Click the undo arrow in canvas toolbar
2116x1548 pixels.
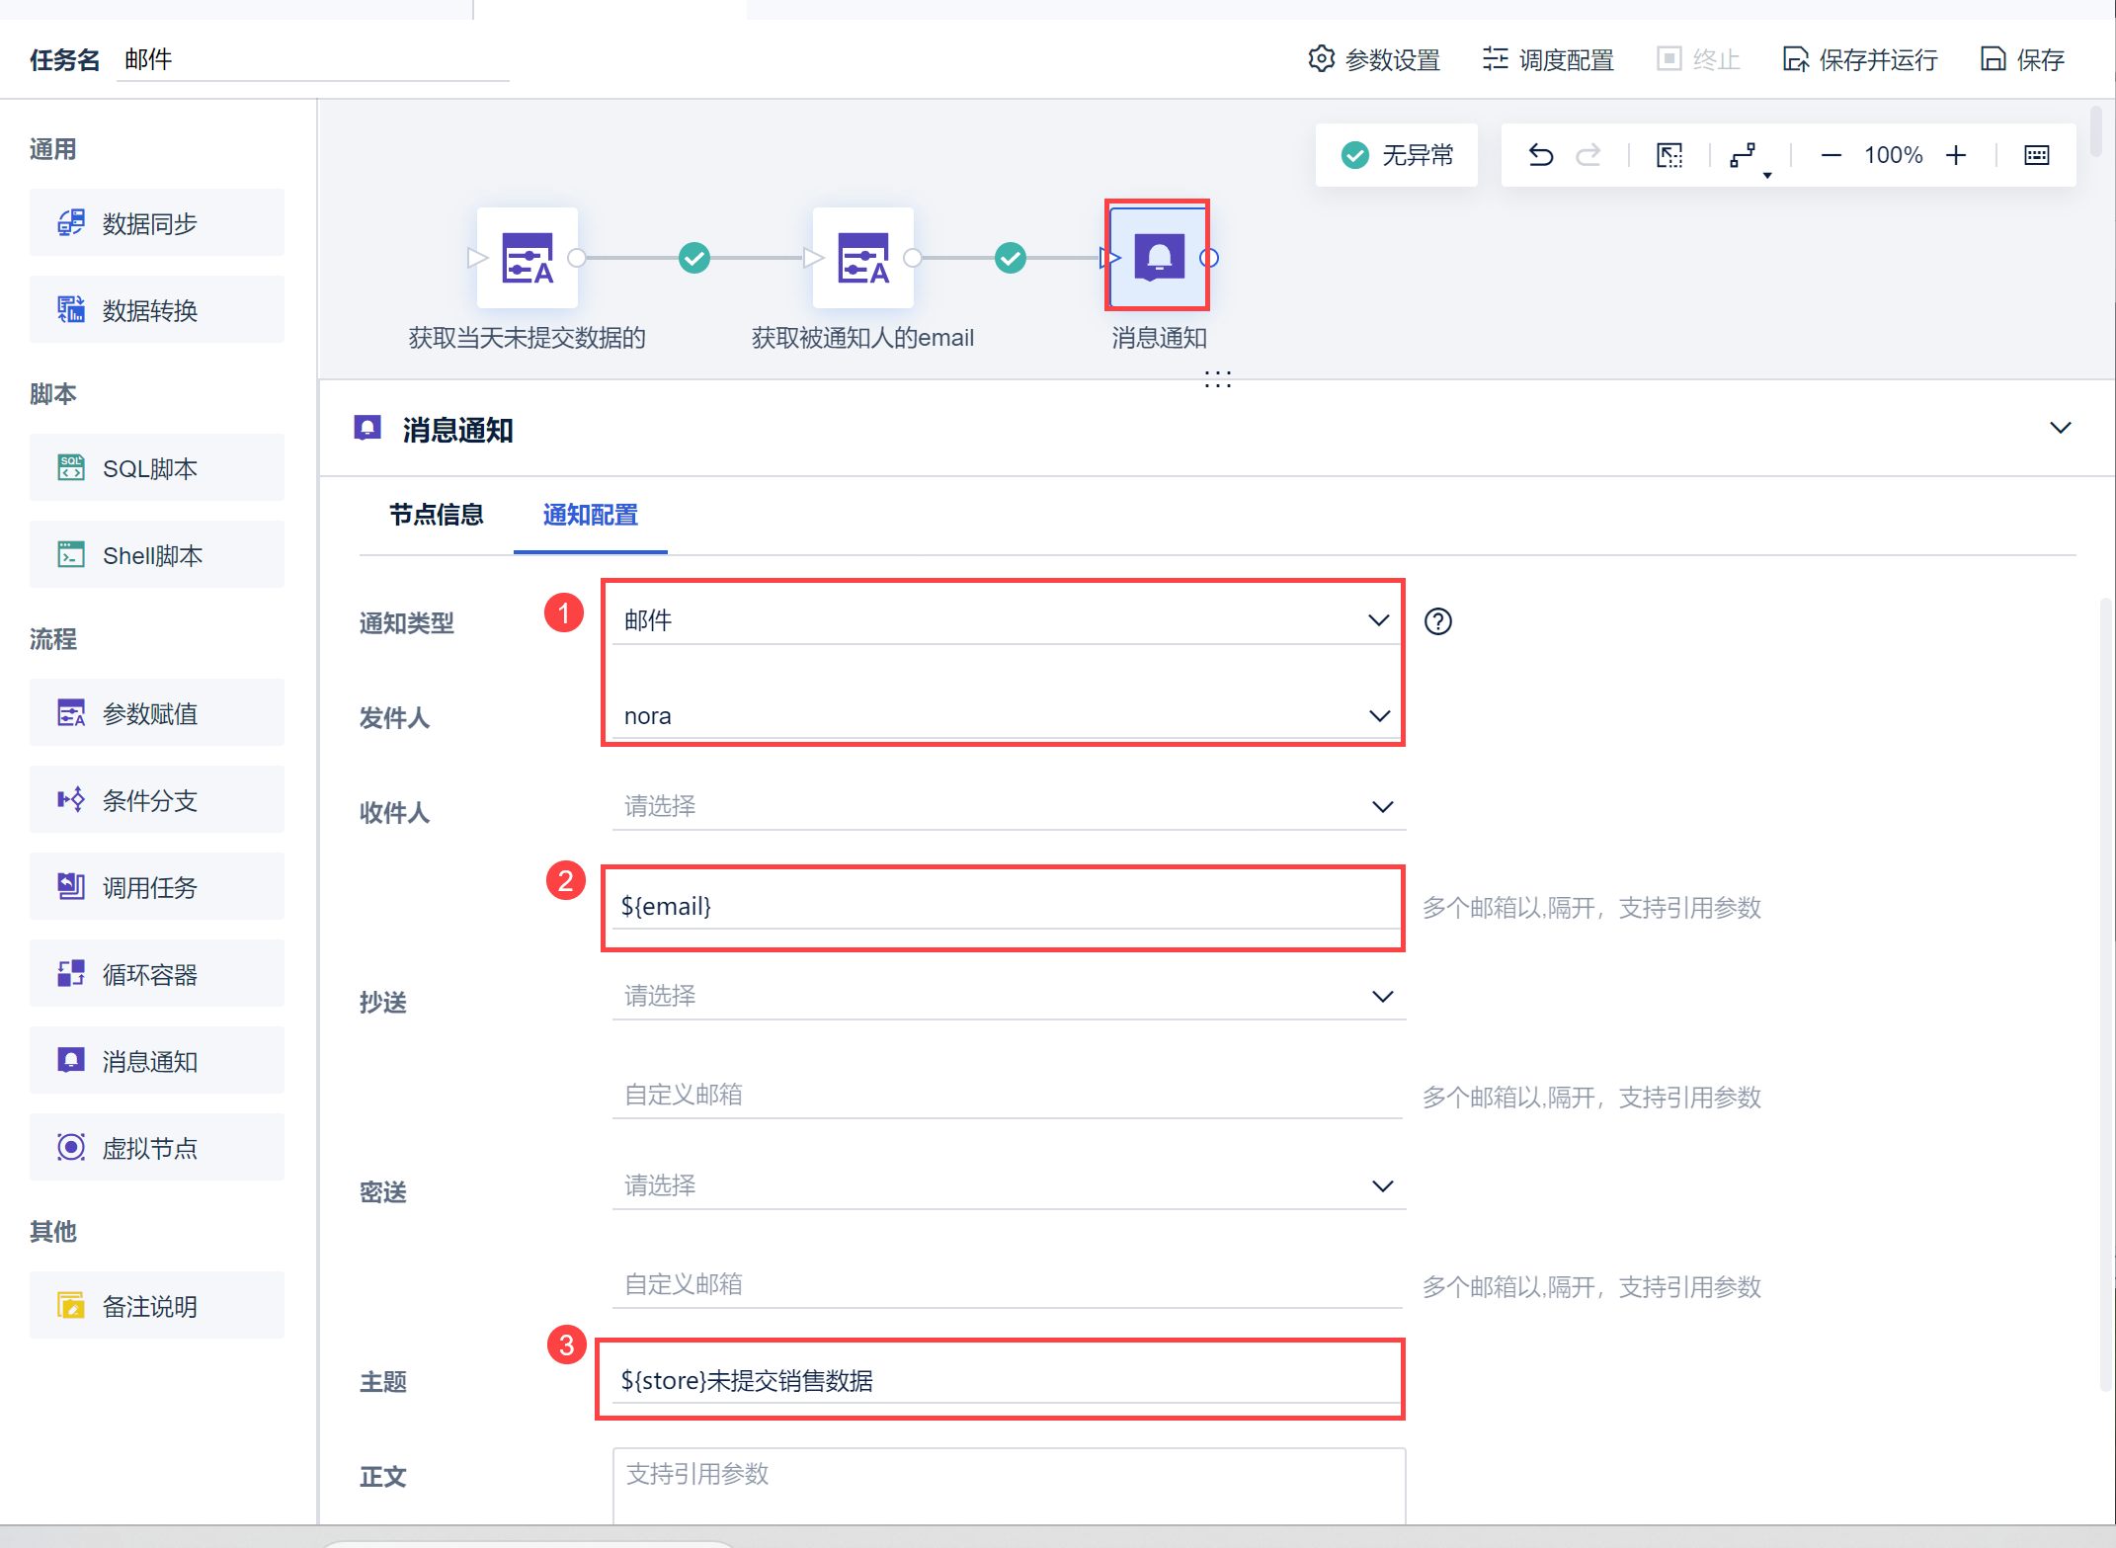1540,155
